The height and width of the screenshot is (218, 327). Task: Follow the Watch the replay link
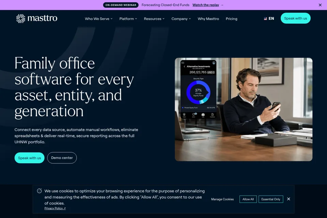coord(206,5)
